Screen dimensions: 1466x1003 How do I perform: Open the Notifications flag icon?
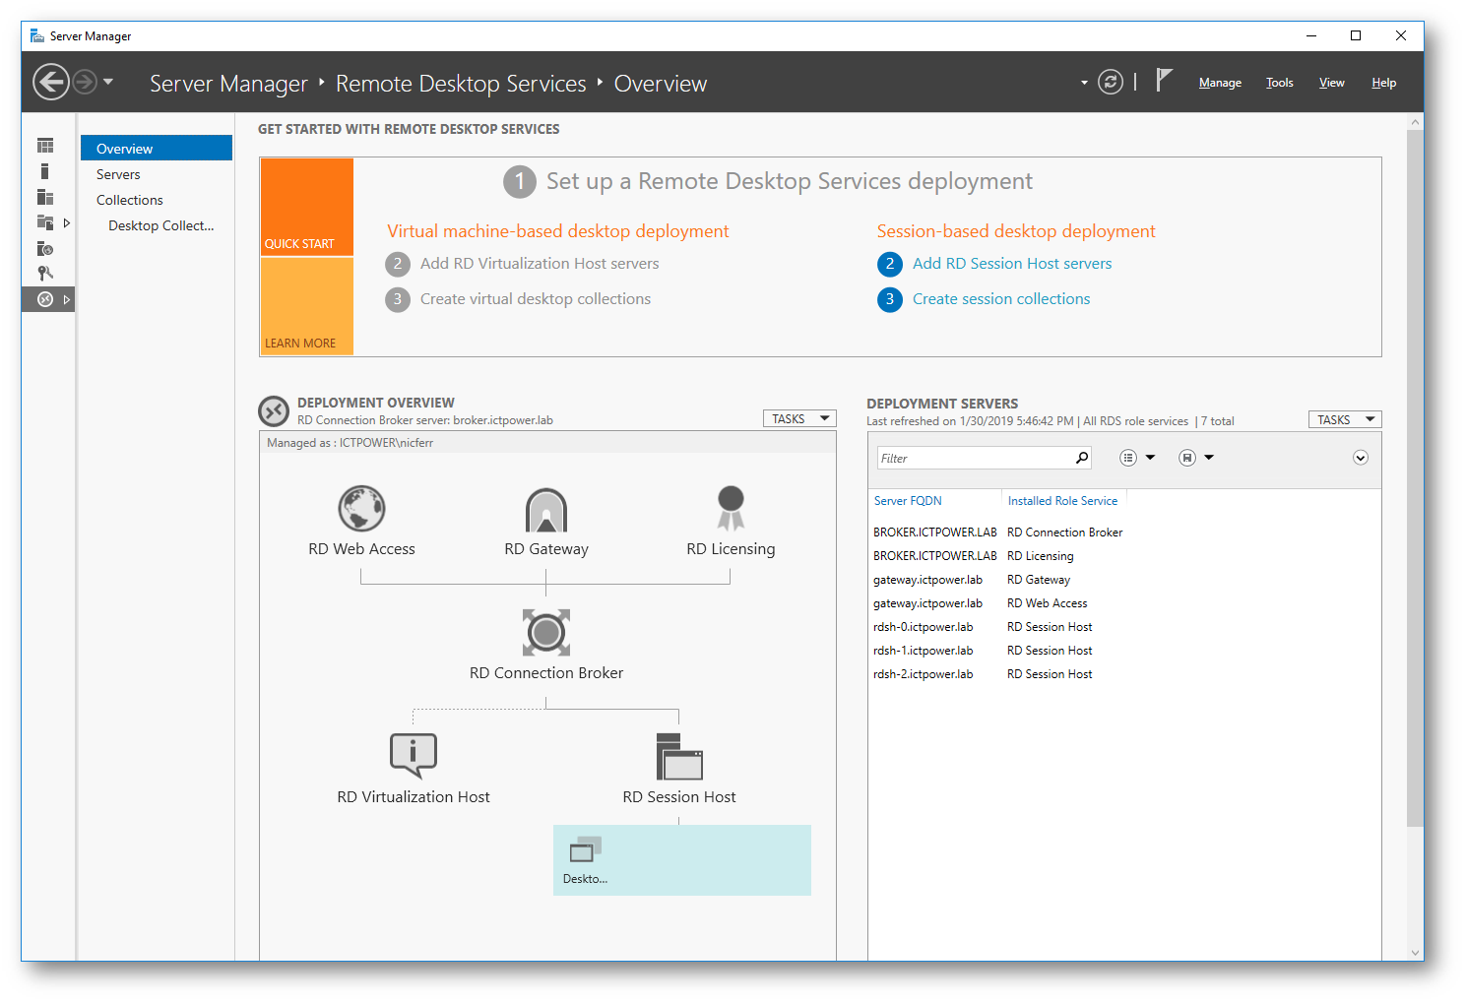[x=1164, y=81]
